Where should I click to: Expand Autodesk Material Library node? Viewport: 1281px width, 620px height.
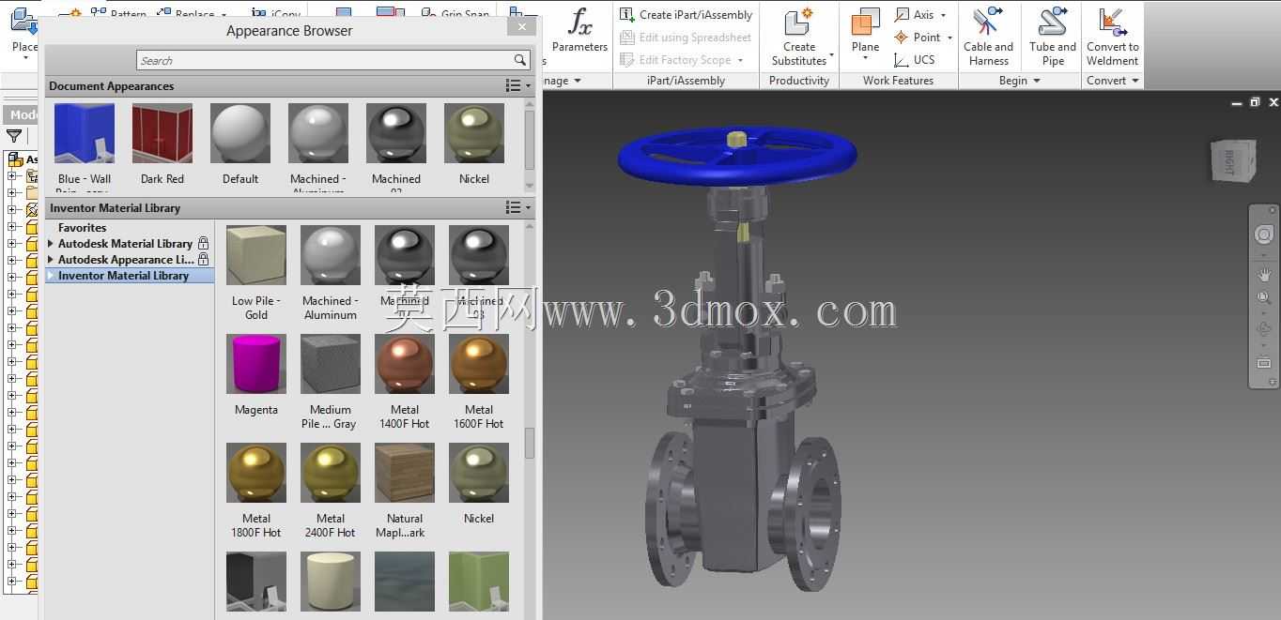tap(51, 244)
